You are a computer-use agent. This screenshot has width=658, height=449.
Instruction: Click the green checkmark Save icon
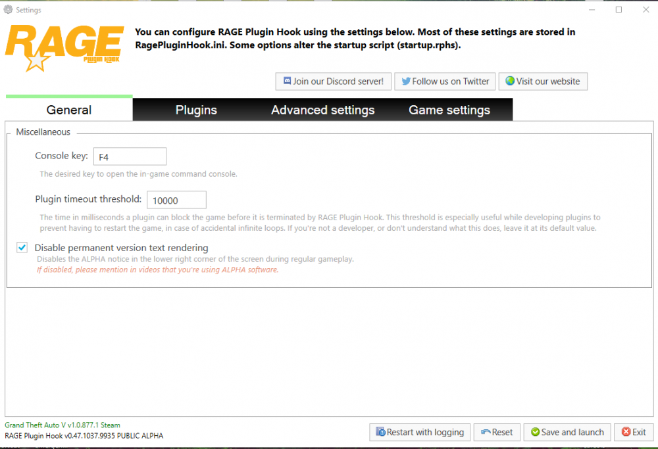point(535,432)
